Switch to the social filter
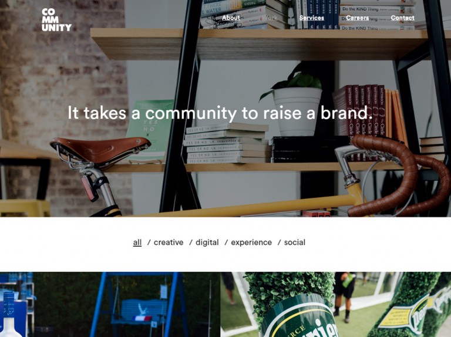Image resolution: width=451 pixels, height=337 pixels. pyautogui.click(x=295, y=242)
